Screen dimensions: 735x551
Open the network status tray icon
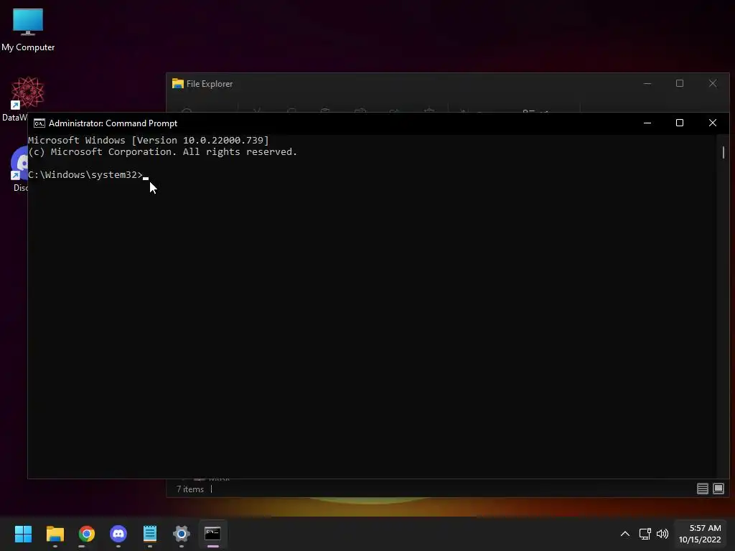click(x=645, y=534)
